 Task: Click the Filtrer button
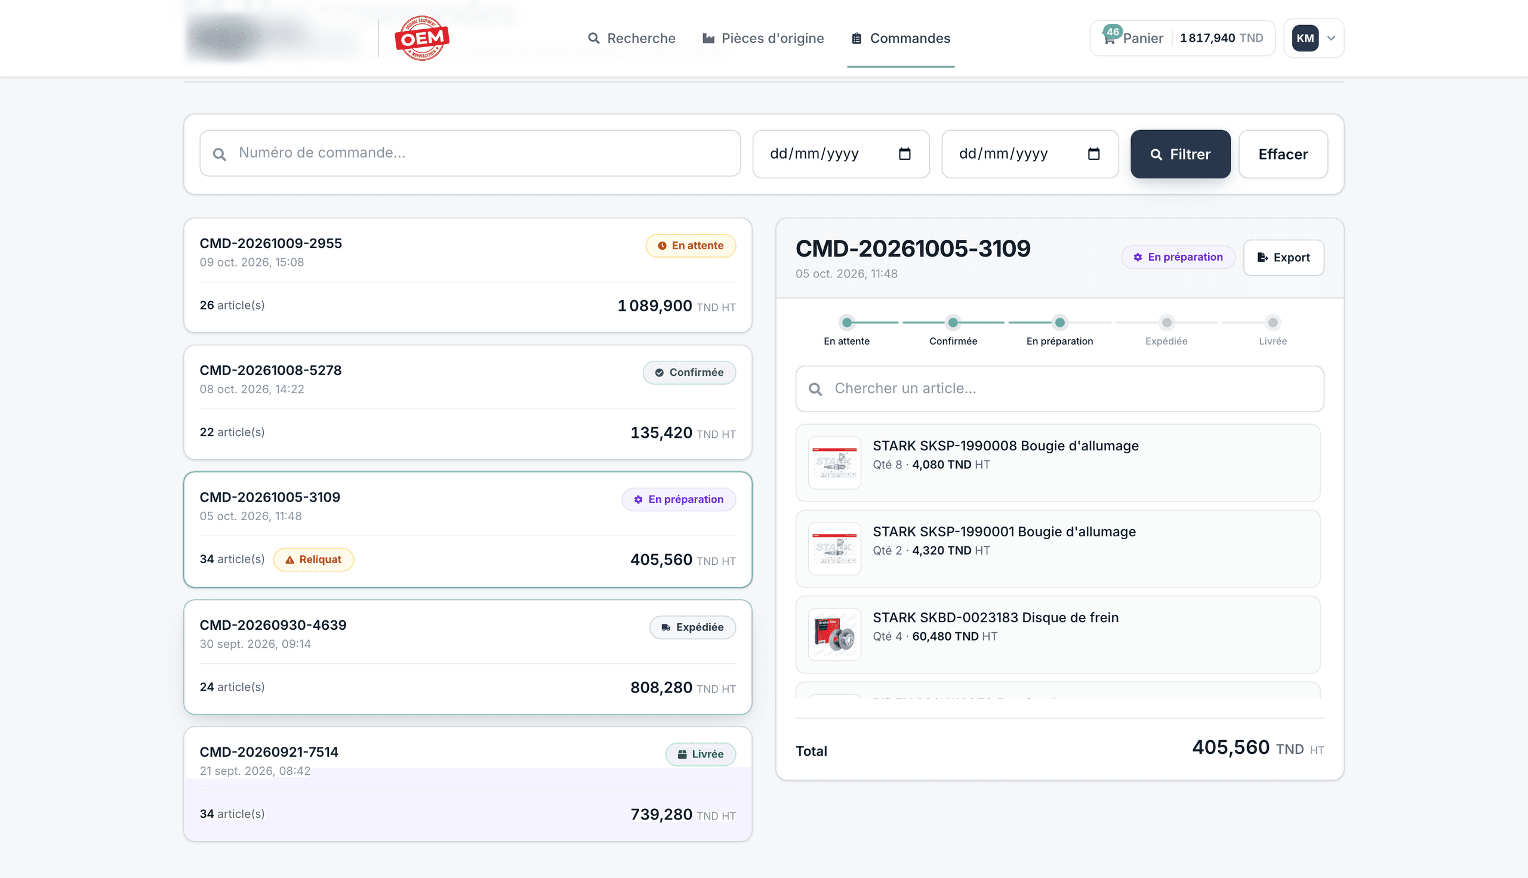click(1180, 154)
